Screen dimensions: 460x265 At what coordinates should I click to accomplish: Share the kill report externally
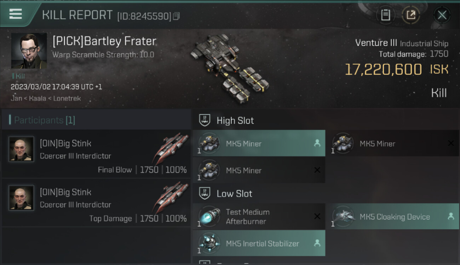410,15
